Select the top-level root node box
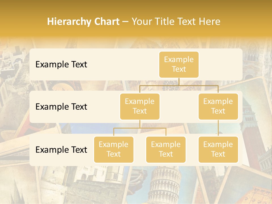Image resolution: width=272 pixels, height=204 pixels. (x=179, y=64)
